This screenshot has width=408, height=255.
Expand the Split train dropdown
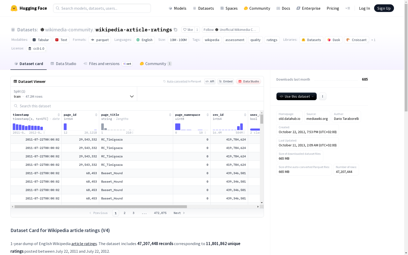pos(74,94)
